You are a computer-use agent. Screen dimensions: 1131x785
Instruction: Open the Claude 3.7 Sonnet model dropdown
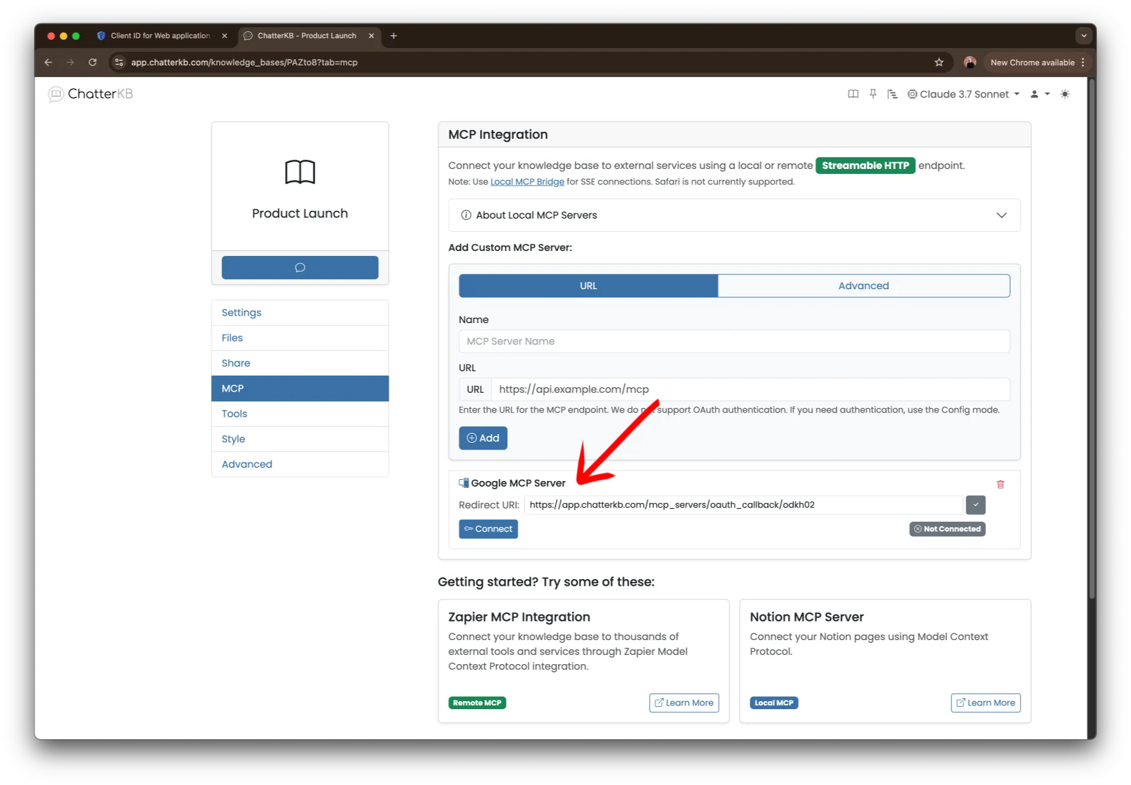click(963, 94)
